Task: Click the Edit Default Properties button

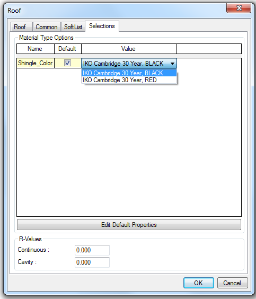Action: click(x=129, y=225)
